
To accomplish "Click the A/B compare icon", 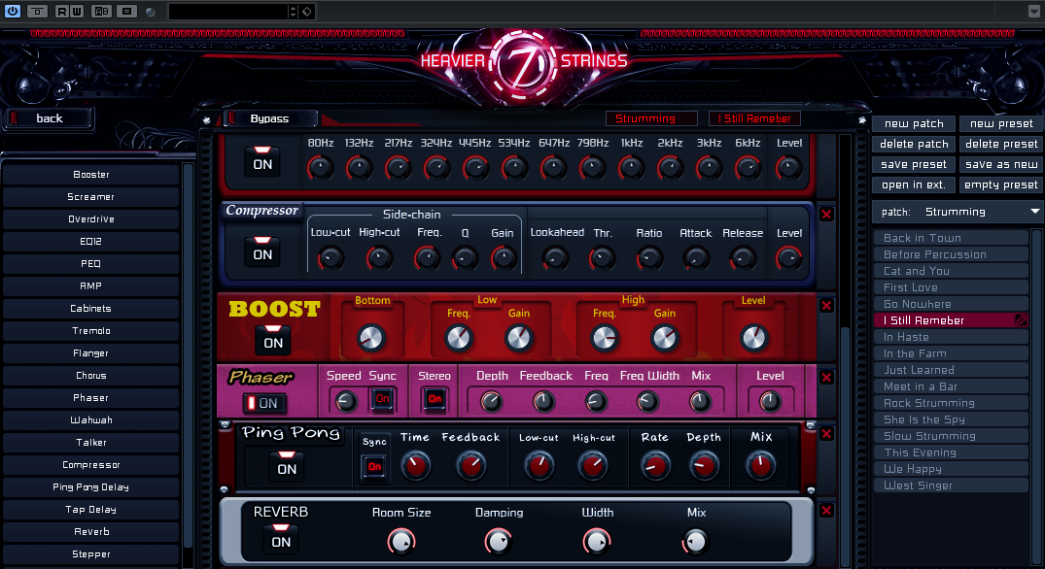I will click(x=101, y=11).
